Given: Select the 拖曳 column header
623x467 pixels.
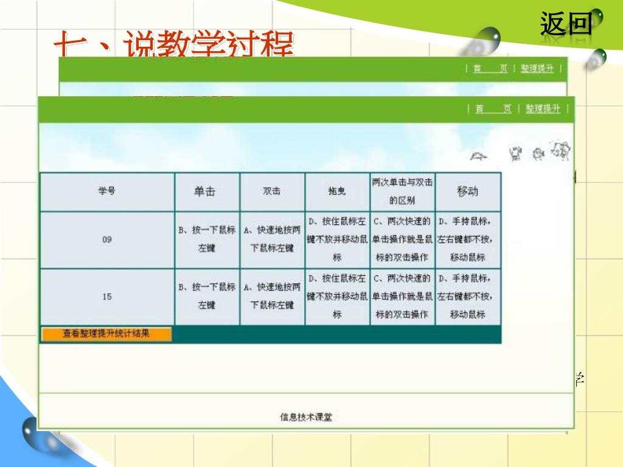Looking at the screenshot, I should (x=337, y=192).
